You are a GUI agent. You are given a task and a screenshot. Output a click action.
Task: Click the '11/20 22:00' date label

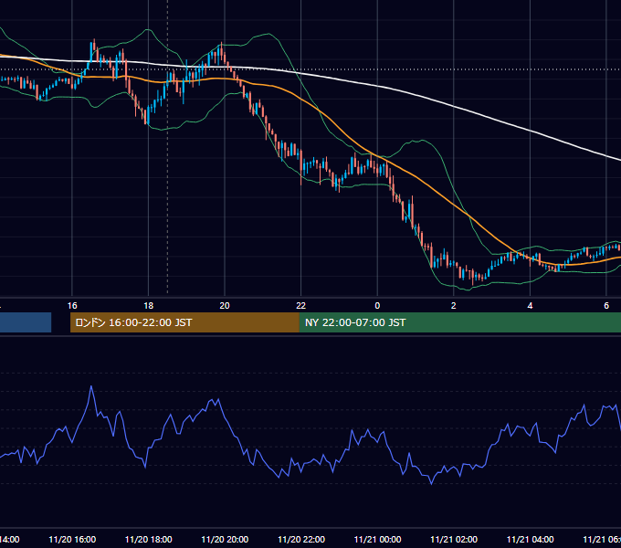point(301,539)
